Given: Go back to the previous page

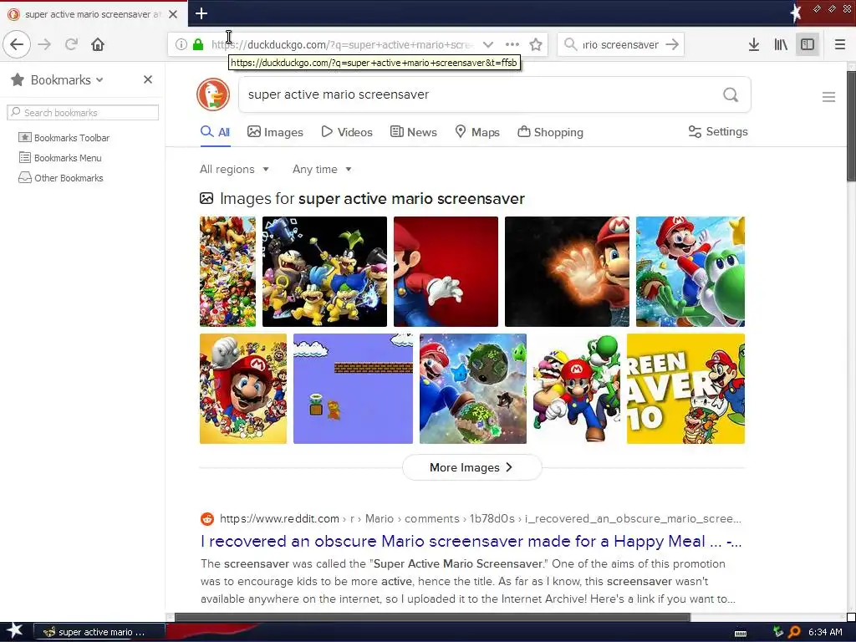Looking at the screenshot, I should click(x=17, y=44).
